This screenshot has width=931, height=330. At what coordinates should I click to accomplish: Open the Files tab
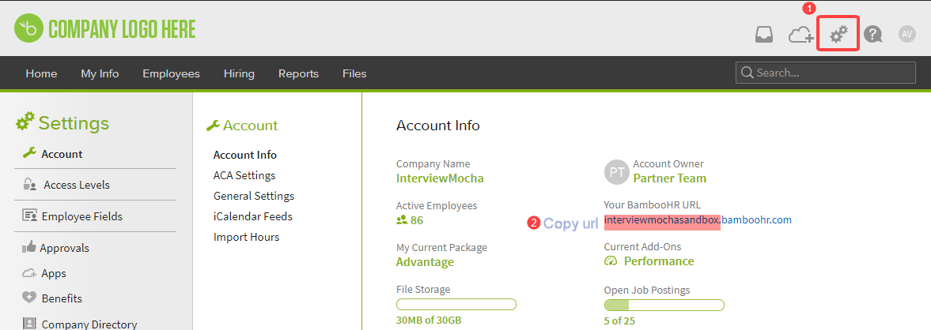pyautogui.click(x=354, y=73)
